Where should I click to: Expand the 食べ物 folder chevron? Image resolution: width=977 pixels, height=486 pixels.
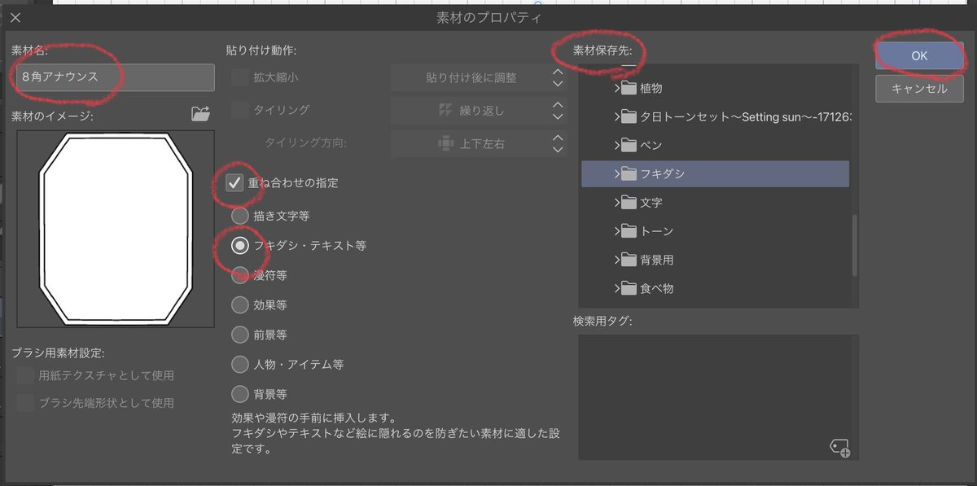coord(616,288)
